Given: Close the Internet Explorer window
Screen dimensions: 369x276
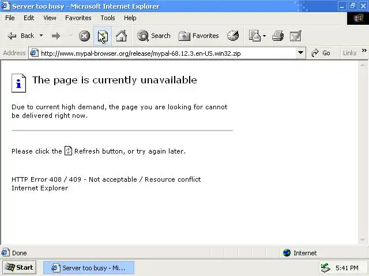Looking at the screenshot, I should click(363, 6).
